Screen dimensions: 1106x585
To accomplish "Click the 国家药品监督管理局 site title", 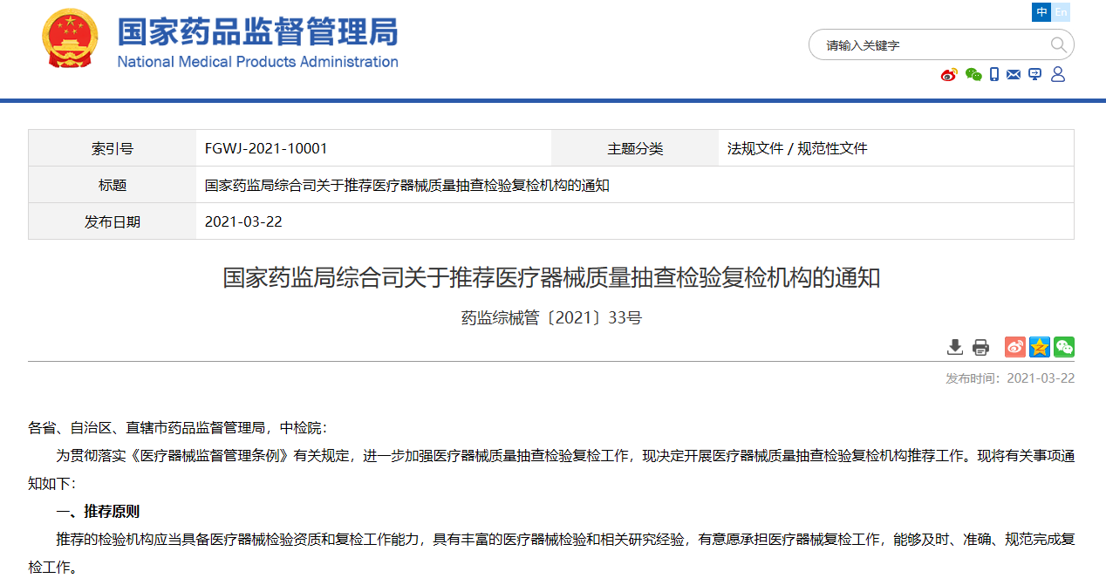I will 258,31.
